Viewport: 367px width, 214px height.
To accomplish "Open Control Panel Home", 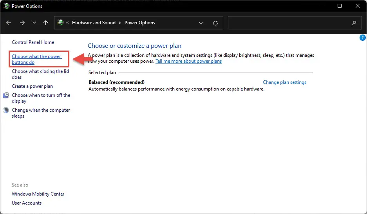I will click(33, 42).
